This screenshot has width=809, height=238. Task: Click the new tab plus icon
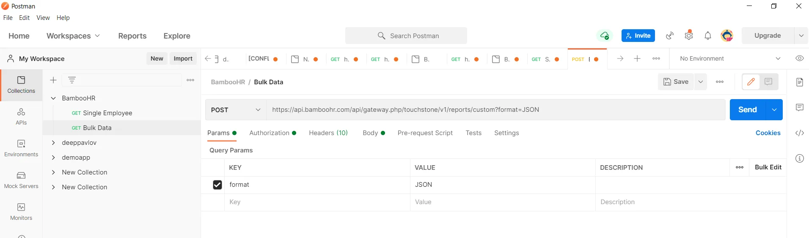point(637,58)
